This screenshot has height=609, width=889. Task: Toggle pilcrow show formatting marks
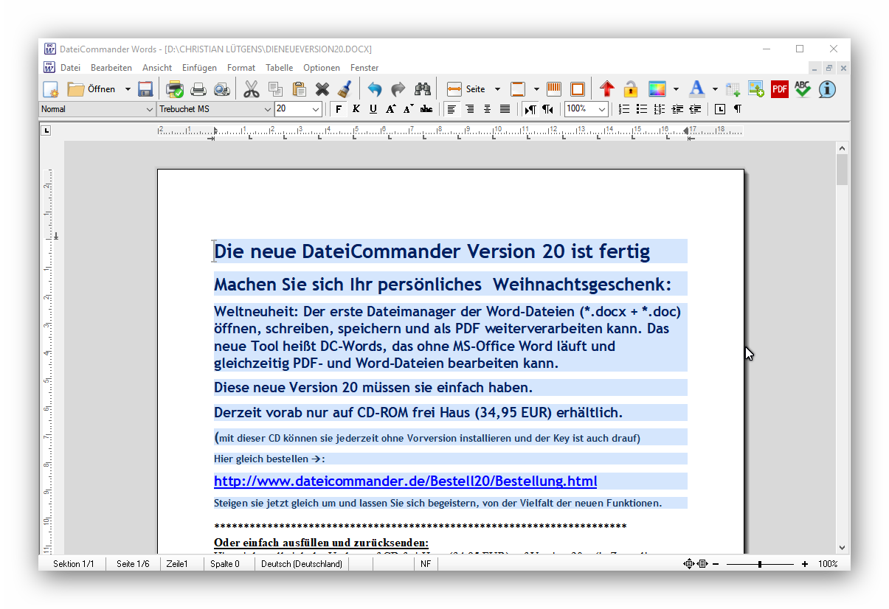coord(737,109)
